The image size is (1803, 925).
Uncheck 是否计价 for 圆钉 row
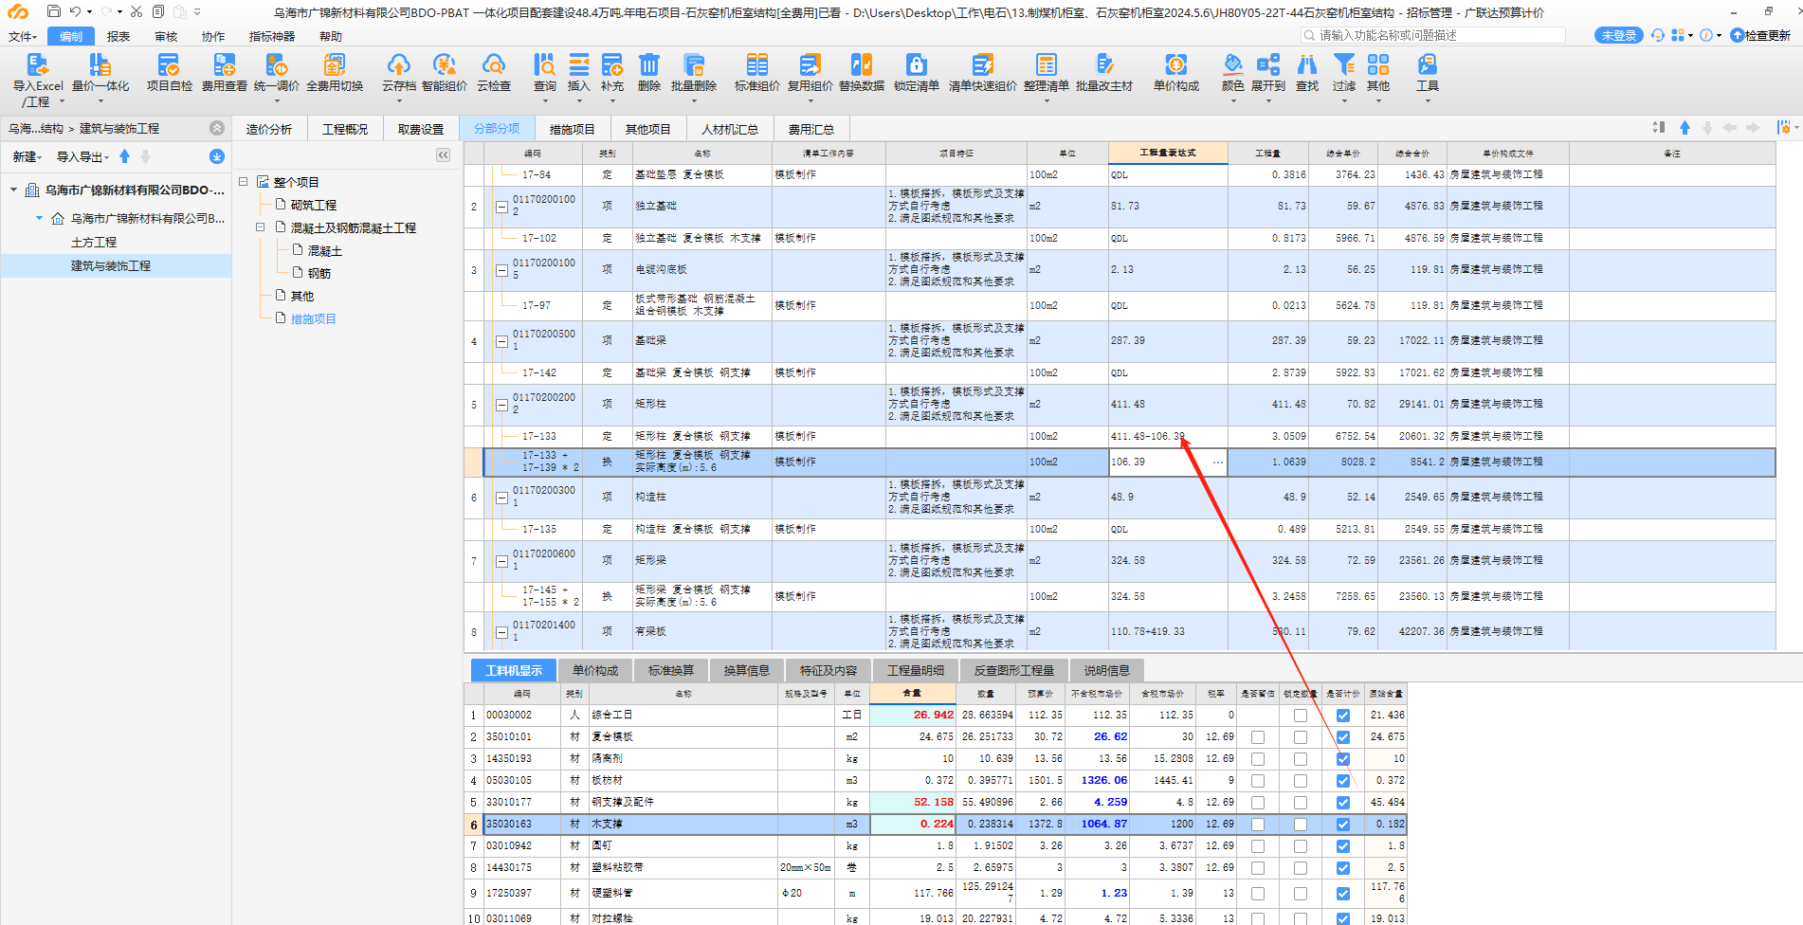point(1343,846)
